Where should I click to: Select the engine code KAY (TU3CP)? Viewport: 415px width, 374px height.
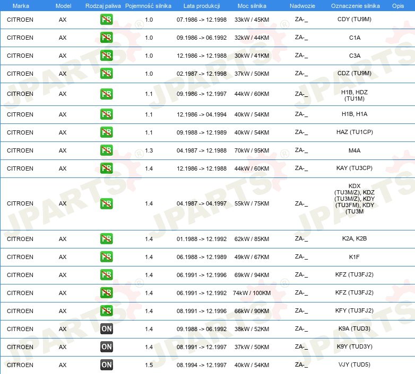pyautogui.click(x=355, y=168)
